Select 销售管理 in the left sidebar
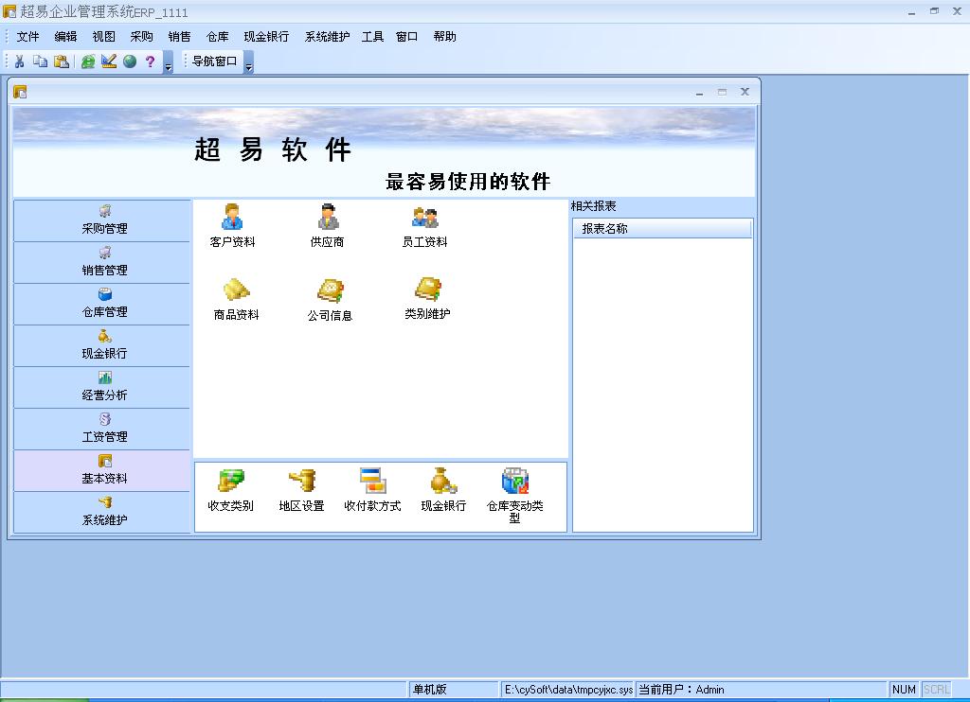This screenshot has width=970, height=702. tap(102, 263)
